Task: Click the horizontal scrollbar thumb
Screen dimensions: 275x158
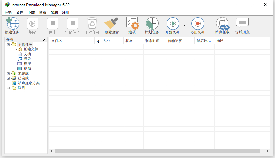Action: pyautogui.click(x=157, y=151)
